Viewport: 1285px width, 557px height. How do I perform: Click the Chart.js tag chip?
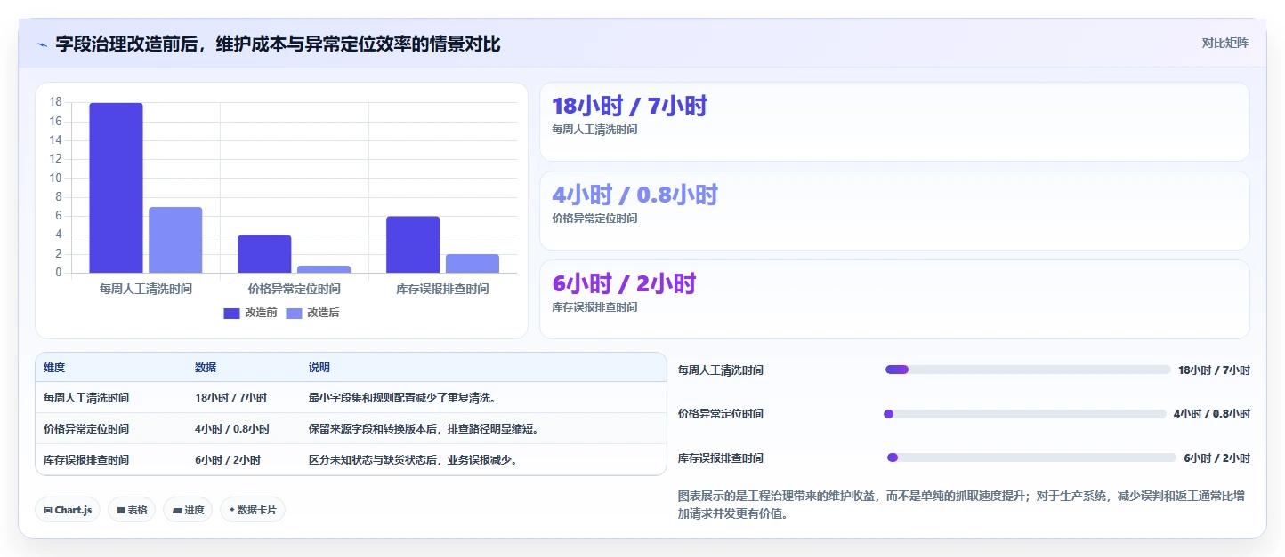pos(69,510)
